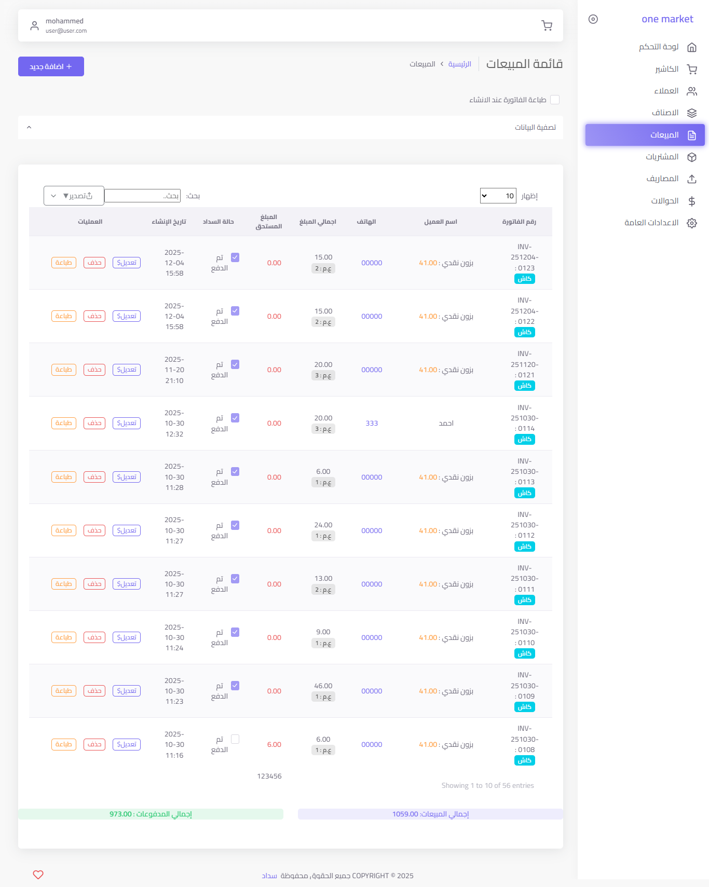Image resolution: width=709 pixels, height=887 pixels.
Task: Click the user profile icon for mohammed
Action: pos(34,25)
